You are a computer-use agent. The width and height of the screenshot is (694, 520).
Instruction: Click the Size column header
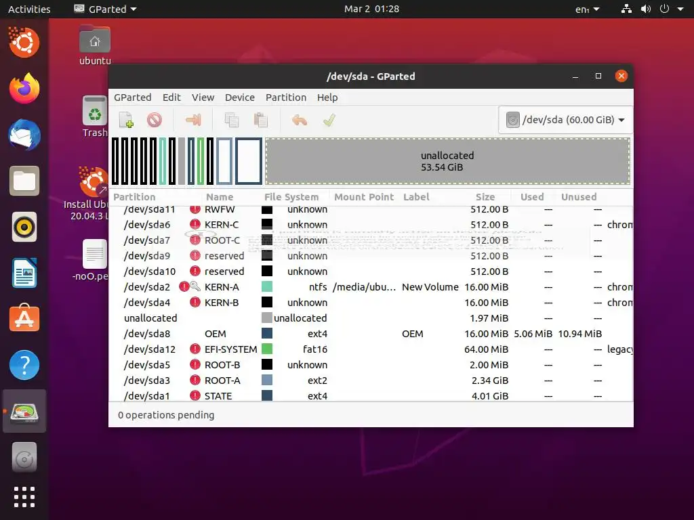(485, 197)
